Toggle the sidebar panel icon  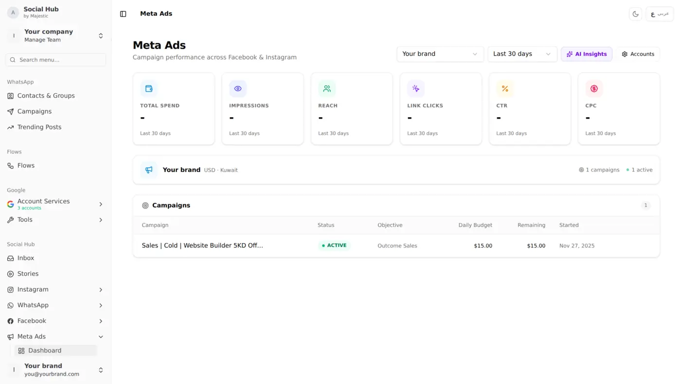[x=123, y=14]
